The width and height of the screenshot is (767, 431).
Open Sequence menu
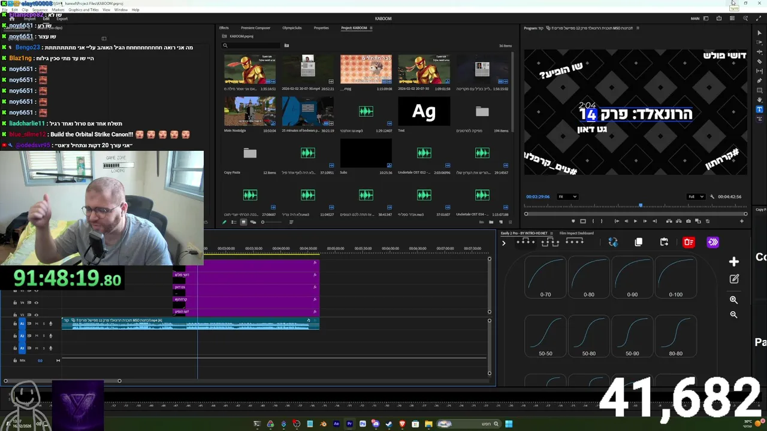40,10
